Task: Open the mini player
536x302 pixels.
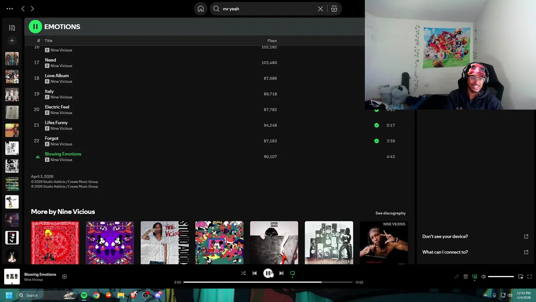Action: [521, 277]
